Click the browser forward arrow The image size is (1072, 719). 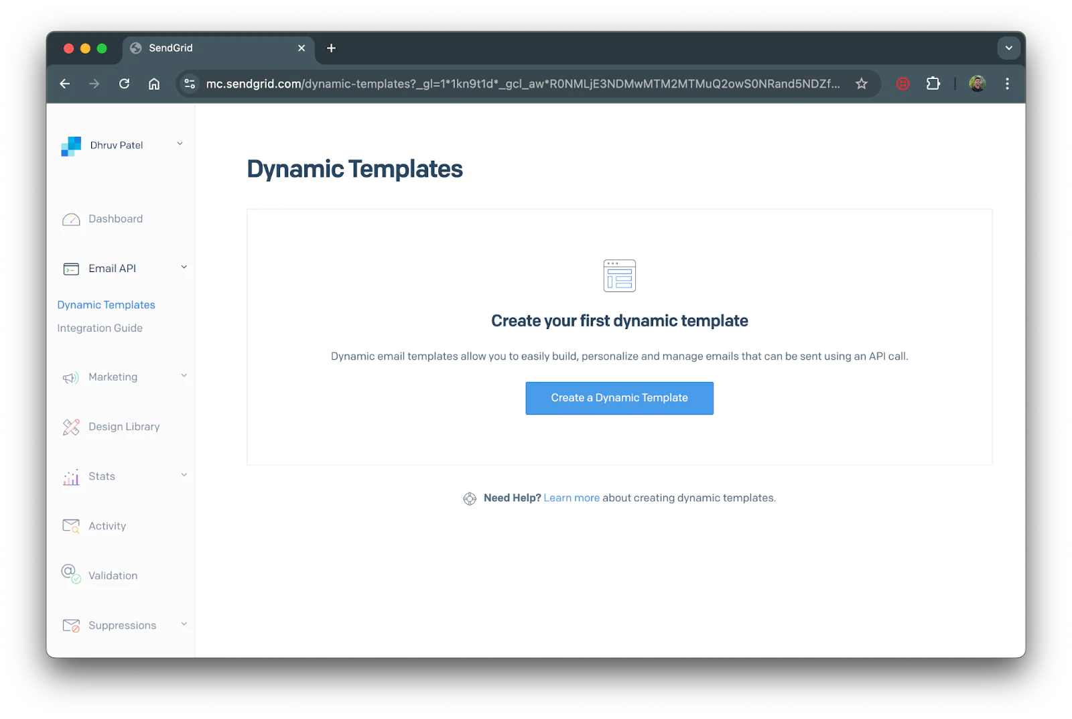(94, 84)
